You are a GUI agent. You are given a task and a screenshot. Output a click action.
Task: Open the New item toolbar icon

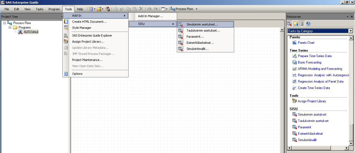(x=91, y=9)
